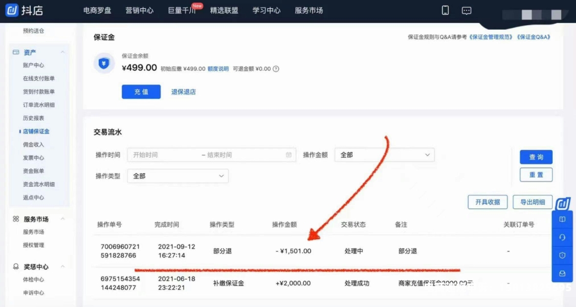The image size is (576, 307).
Task: Open the book guide icon in right sidebar
Action: 562,220
